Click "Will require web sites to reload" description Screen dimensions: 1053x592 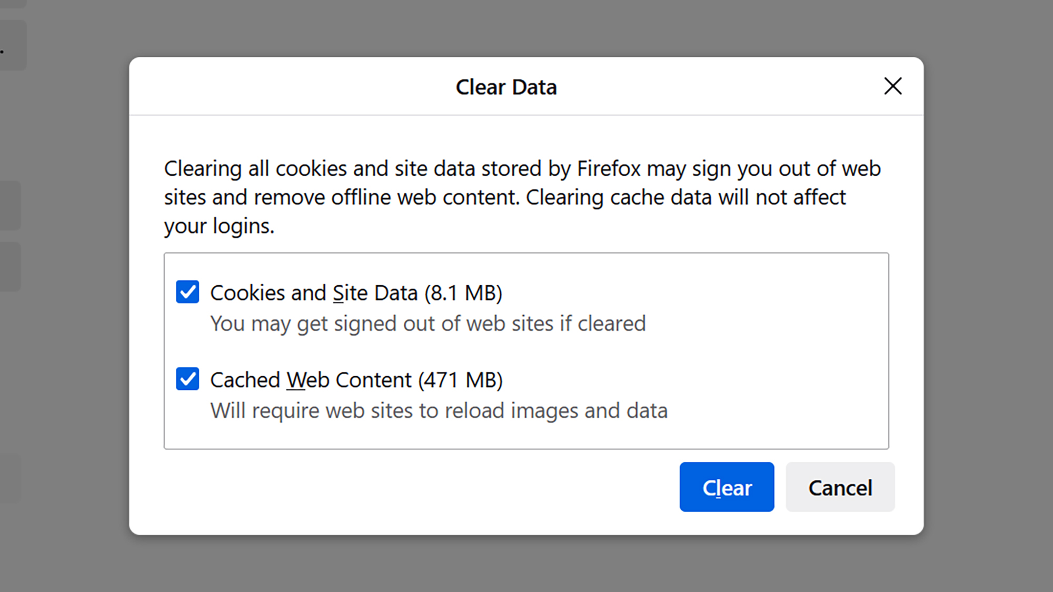point(439,410)
